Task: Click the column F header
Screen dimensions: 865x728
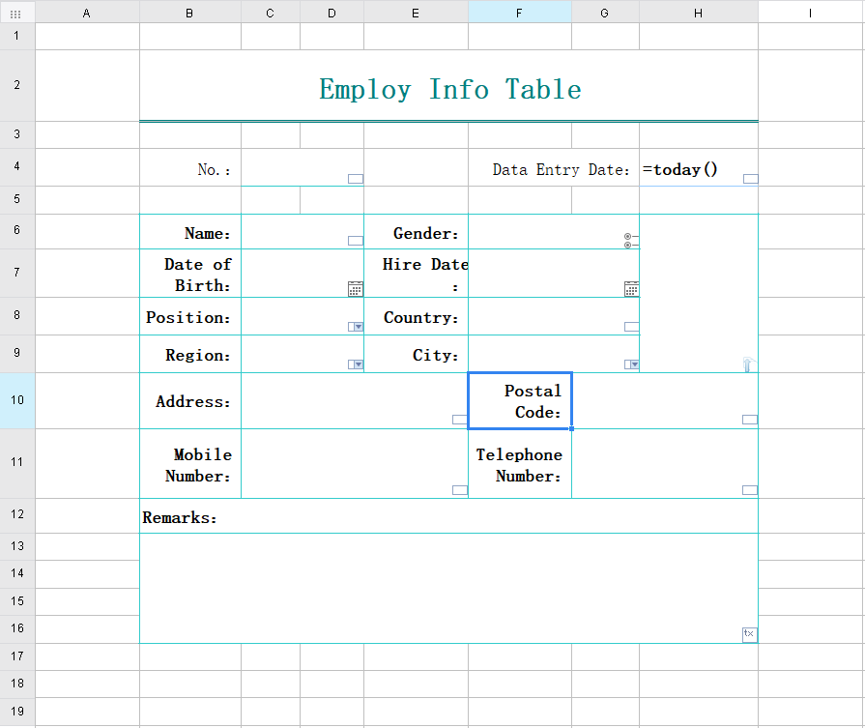Action: (x=519, y=13)
